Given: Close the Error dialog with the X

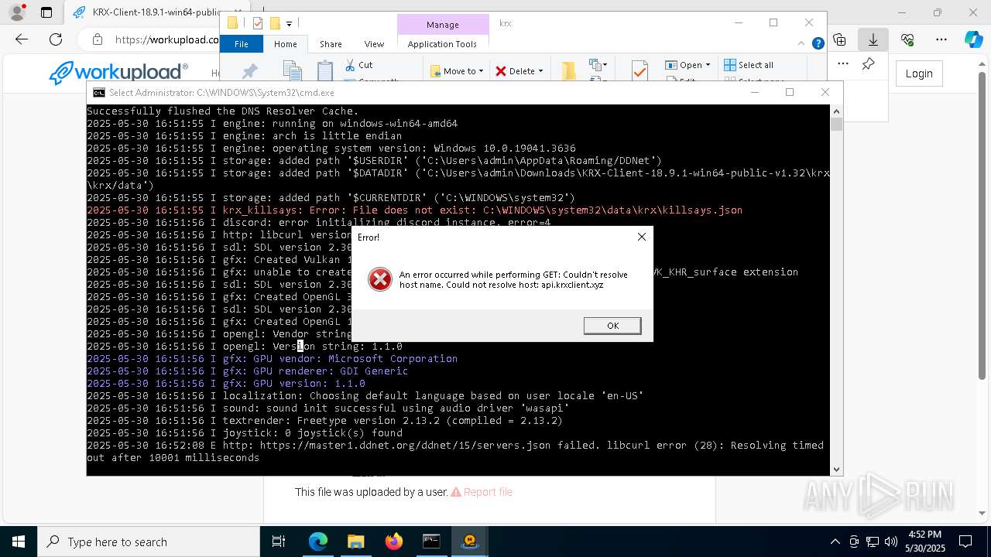Looking at the screenshot, I should (641, 237).
